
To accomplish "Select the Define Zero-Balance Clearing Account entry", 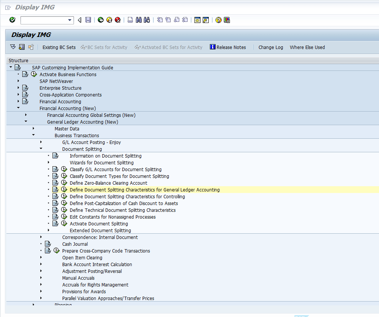I will (x=108, y=183).
